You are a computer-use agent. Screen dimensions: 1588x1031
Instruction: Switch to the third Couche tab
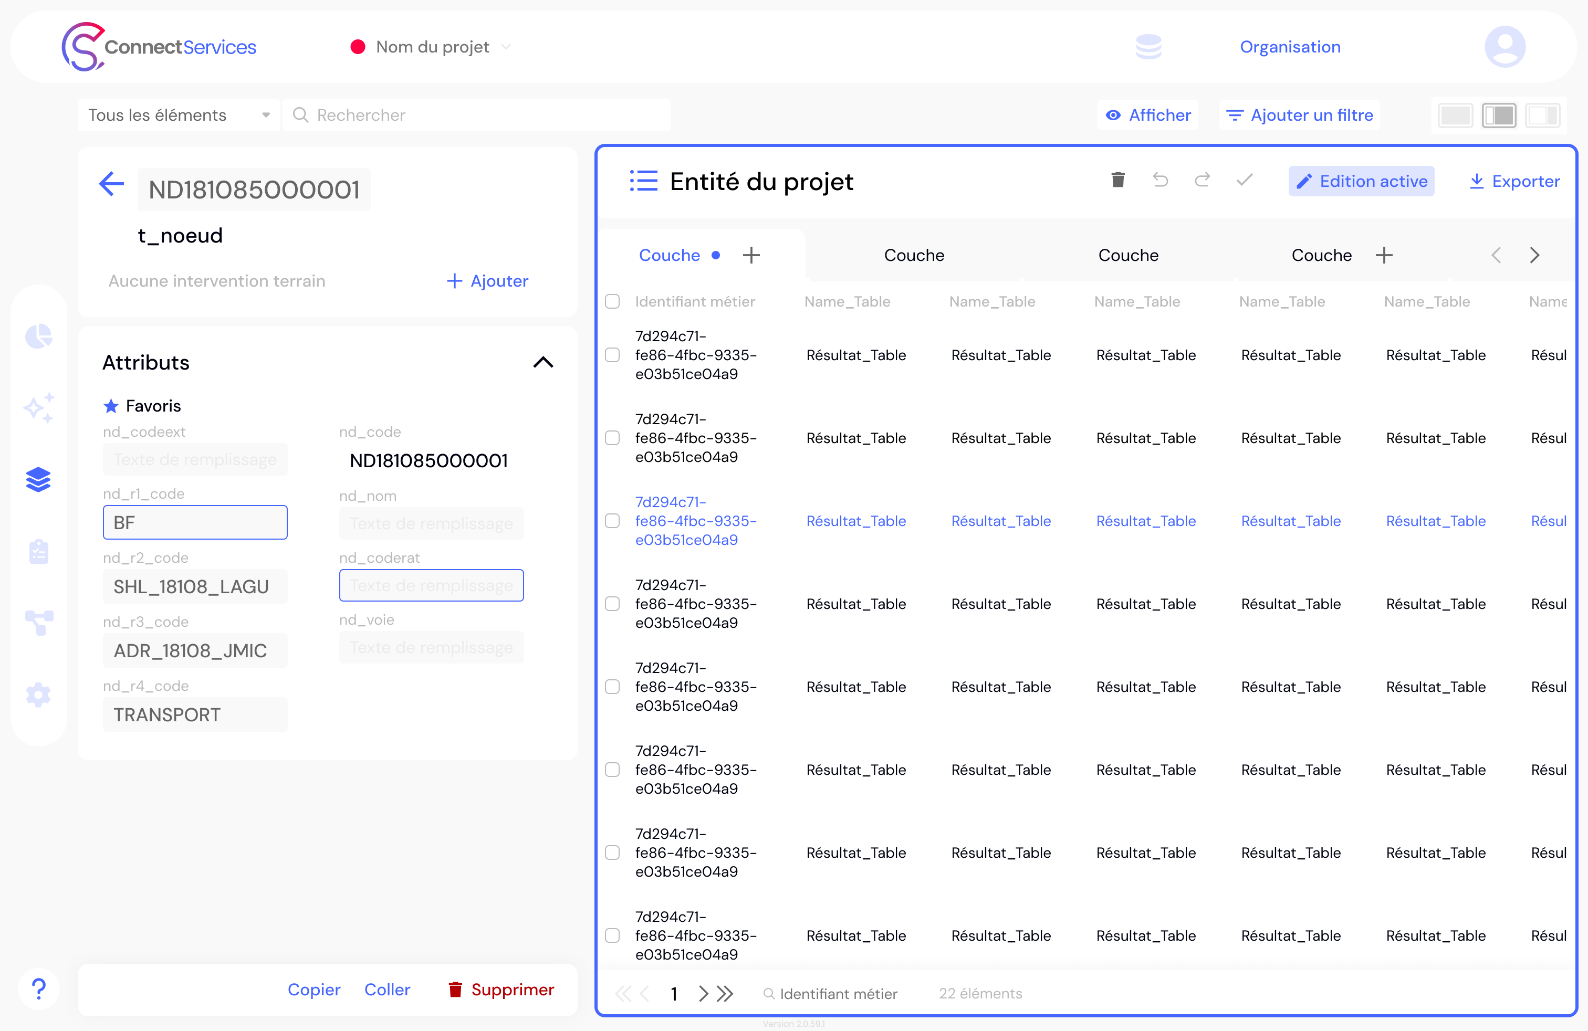[1129, 256]
